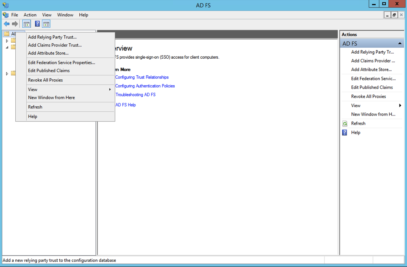The image size is (407, 267).
Task: Click Edit Published Claims in the Actions pane
Action: pyautogui.click(x=372, y=87)
